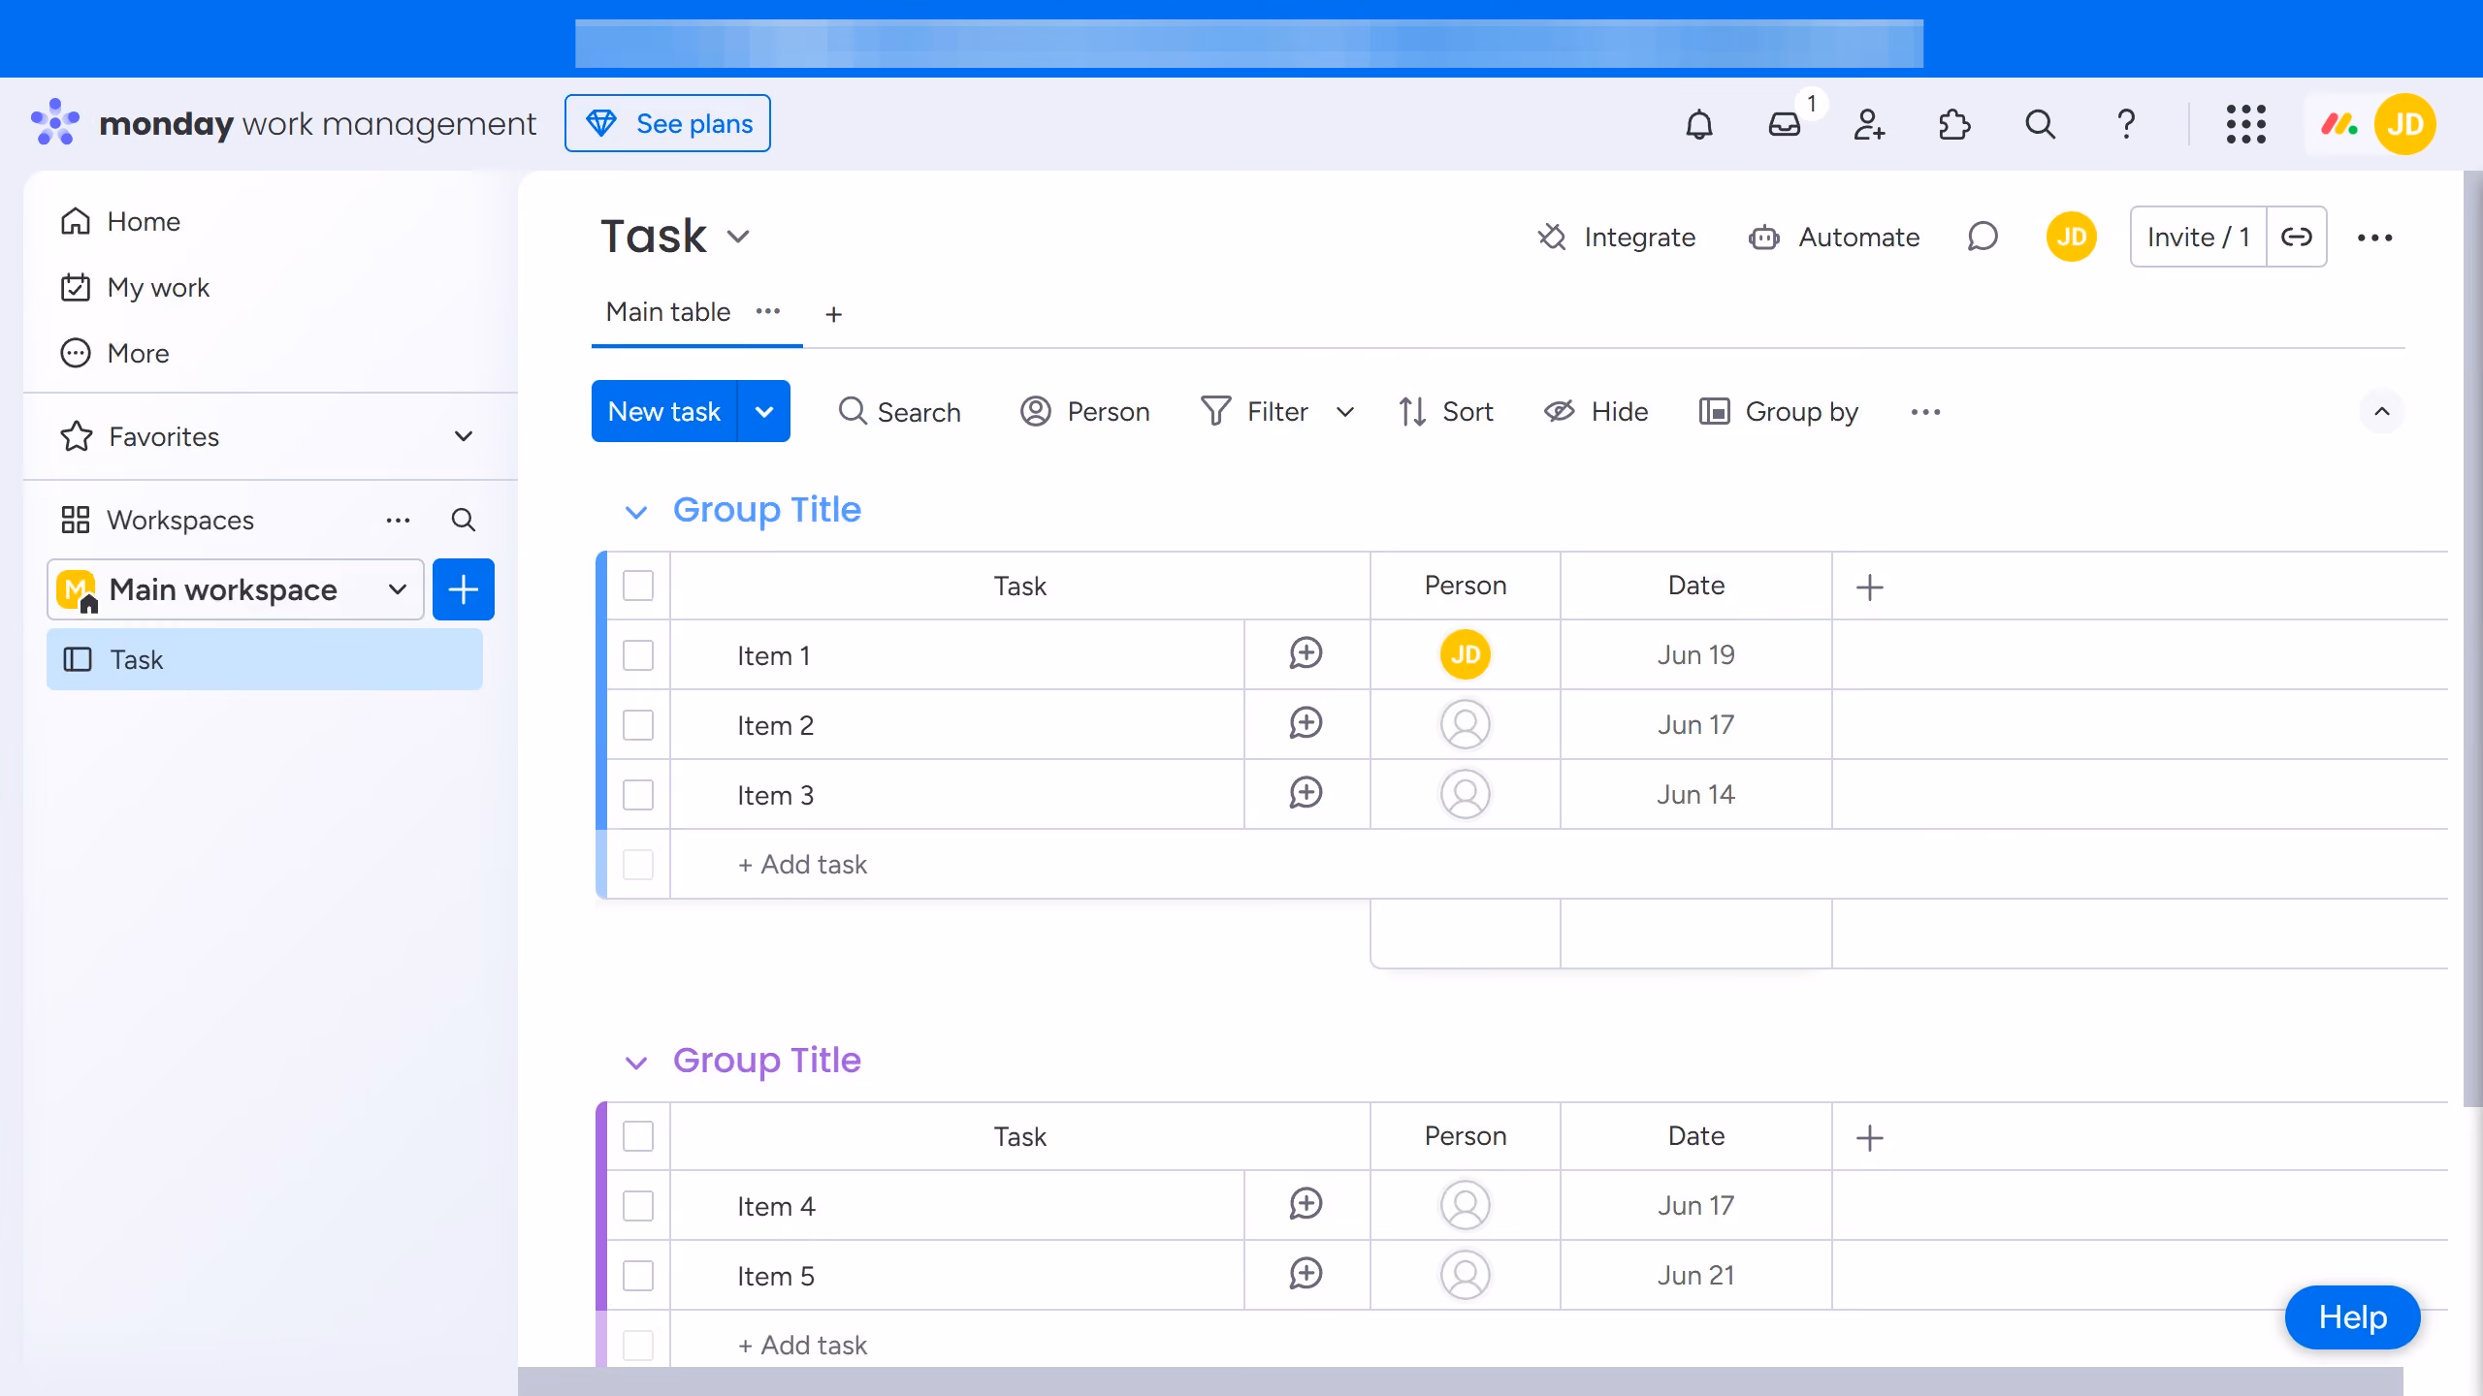2483x1396 pixels.
Task: Open the help question mark icon
Action: pyautogui.click(x=2125, y=124)
